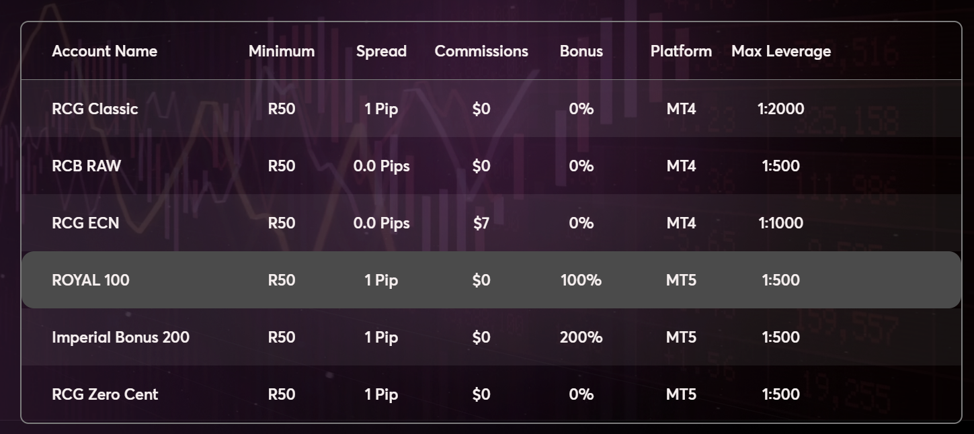Click the Spread column header
974x434 pixels.
point(381,51)
